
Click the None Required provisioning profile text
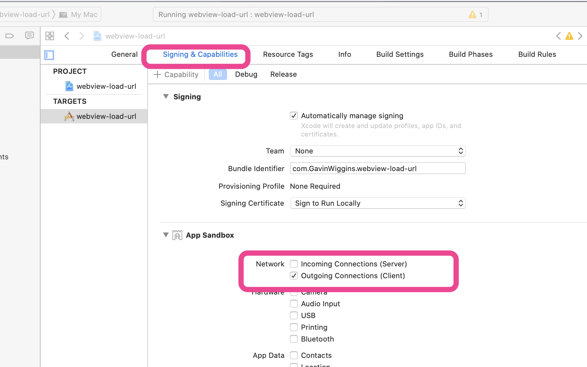point(315,186)
